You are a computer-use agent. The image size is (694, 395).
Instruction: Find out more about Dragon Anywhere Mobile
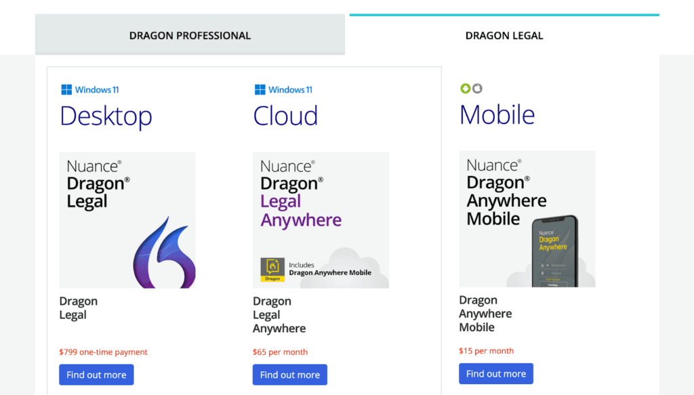pos(495,373)
